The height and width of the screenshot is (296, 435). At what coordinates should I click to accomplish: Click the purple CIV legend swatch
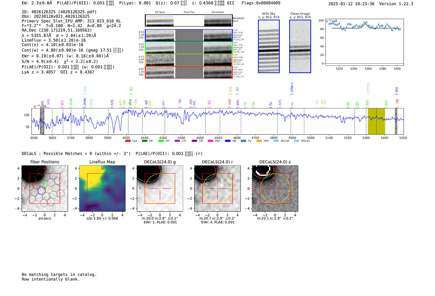tap(177, 141)
